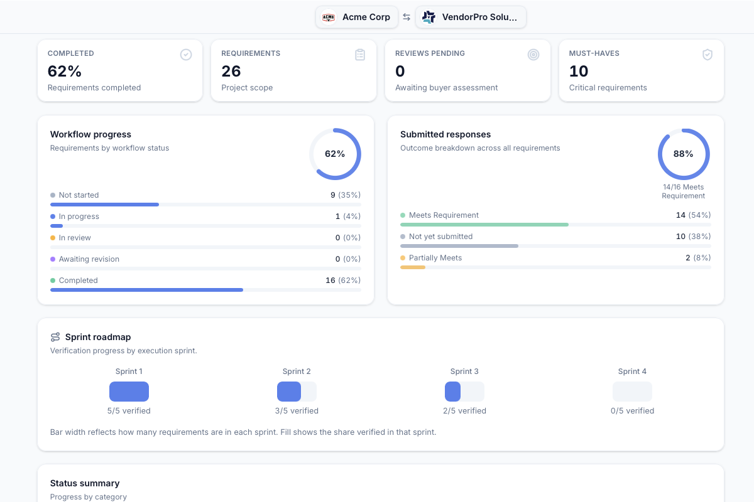Click the Meets Requirement label
The width and height of the screenshot is (754, 502).
444,215
